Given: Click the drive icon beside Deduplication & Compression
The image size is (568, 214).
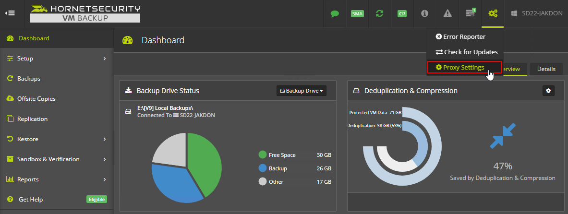Looking at the screenshot, I should (x=356, y=91).
